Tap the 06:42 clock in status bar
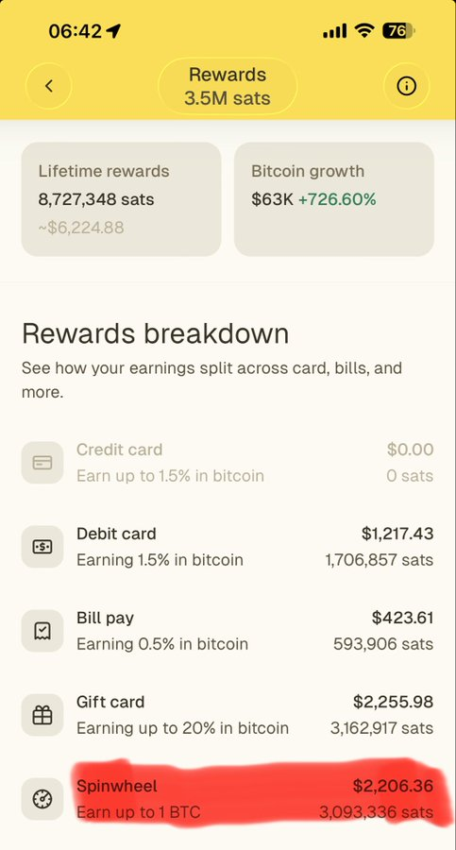The width and height of the screenshot is (456, 850). (75, 31)
